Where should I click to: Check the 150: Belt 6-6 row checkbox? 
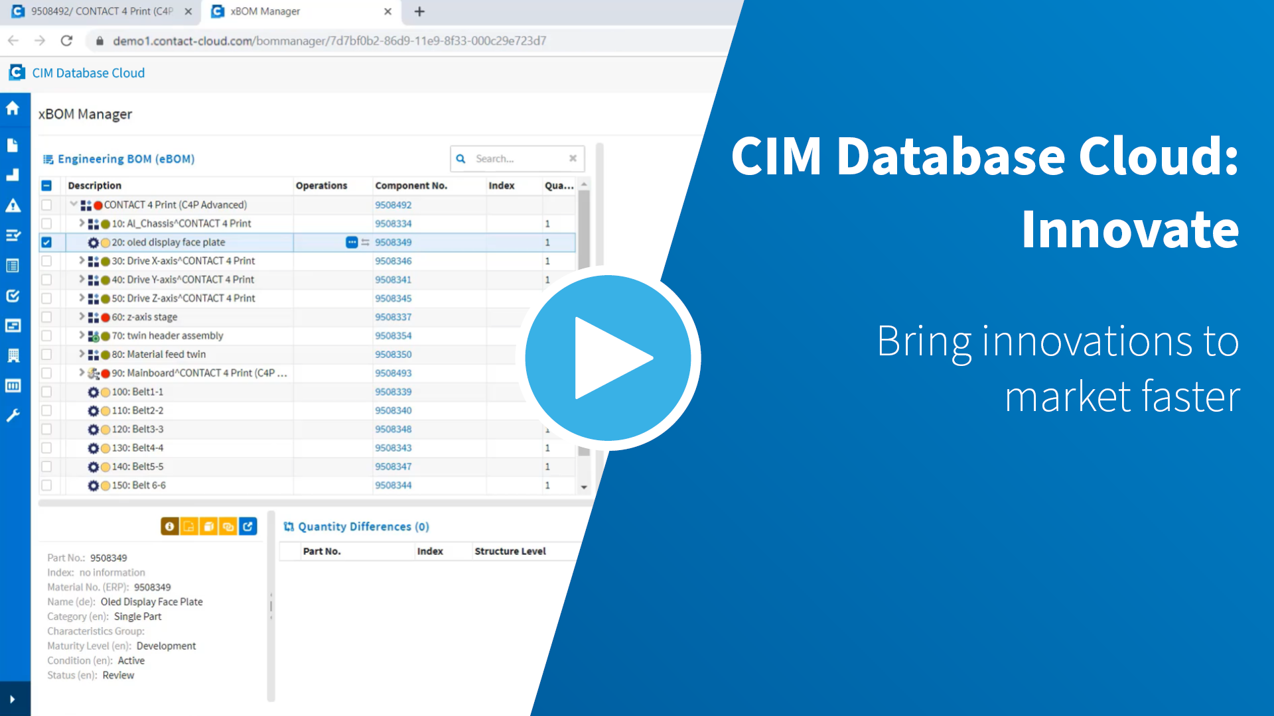pyautogui.click(x=46, y=485)
